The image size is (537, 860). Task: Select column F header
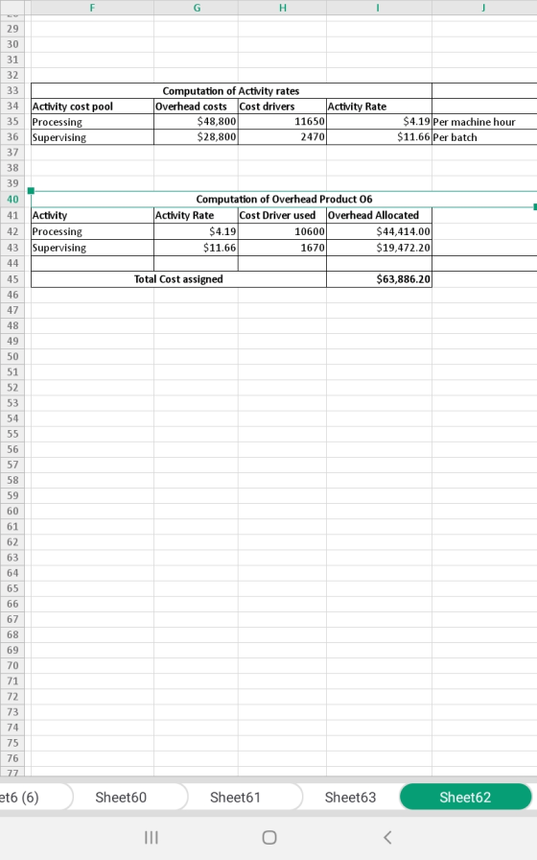coord(92,8)
